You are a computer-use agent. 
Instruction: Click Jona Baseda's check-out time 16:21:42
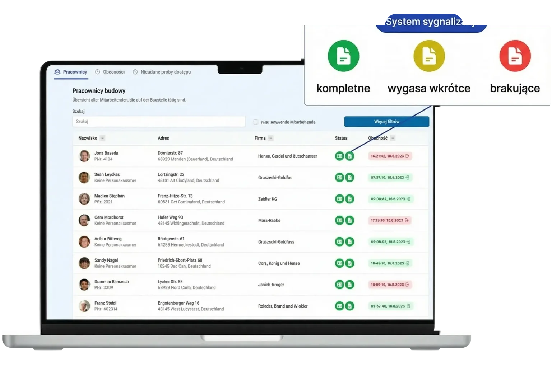coord(390,156)
